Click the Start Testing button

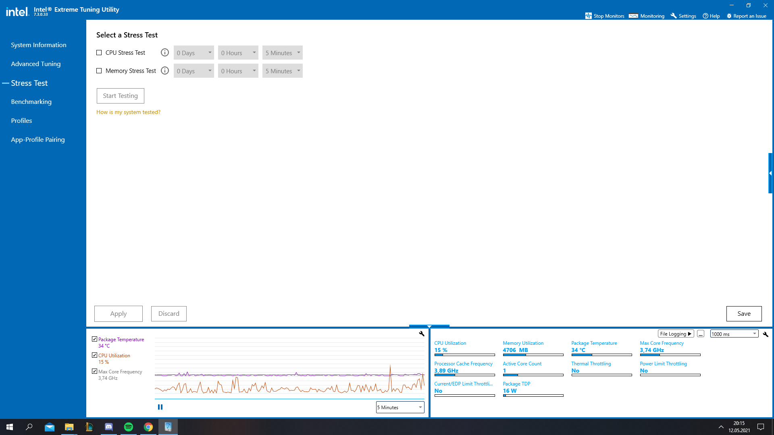click(120, 96)
